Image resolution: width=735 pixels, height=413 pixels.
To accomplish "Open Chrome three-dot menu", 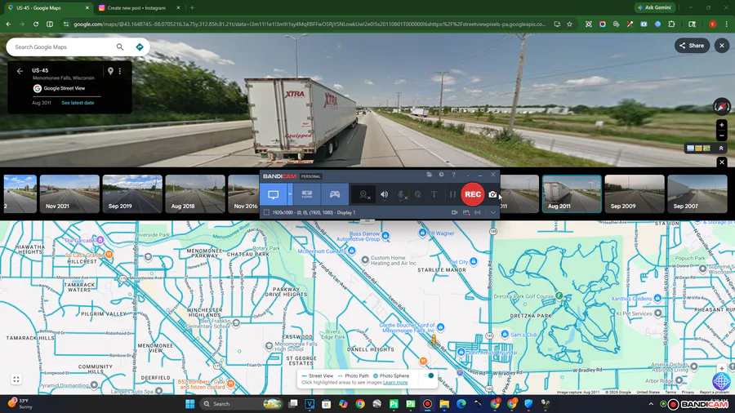I will point(727,24).
